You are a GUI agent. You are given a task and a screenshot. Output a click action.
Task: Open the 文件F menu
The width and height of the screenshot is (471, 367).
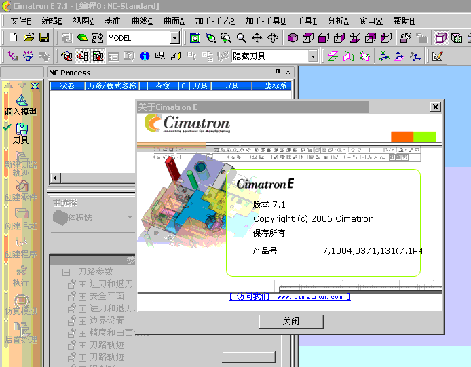21,21
